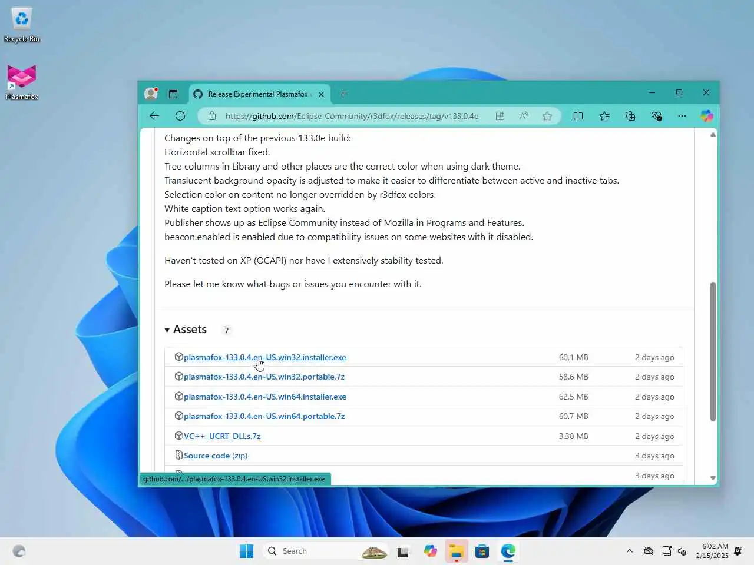This screenshot has width=754, height=565.
Task: Click package icon beside win32.portable.7z
Action: [178, 376]
